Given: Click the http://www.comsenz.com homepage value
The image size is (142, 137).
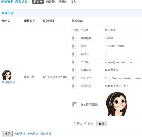Looking at the screenshot, I should [x=123, y=78].
